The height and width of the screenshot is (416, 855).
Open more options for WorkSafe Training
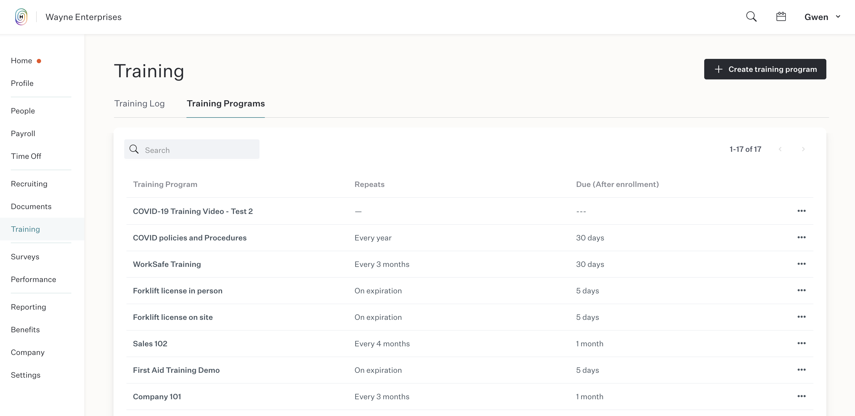tap(801, 264)
